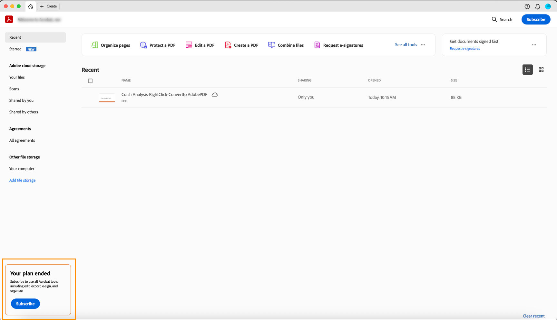Image resolution: width=557 pixels, height=320 pixels.
Task: Select the checkbox to choose all recent files
Action: pos(90,81)
